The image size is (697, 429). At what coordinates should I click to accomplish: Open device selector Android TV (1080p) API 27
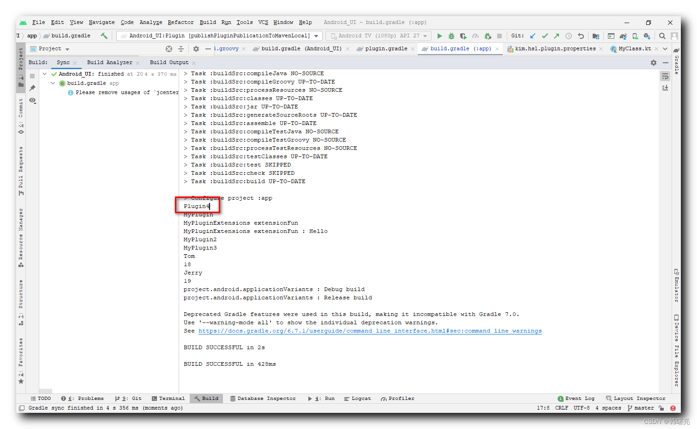coord(379,36)
